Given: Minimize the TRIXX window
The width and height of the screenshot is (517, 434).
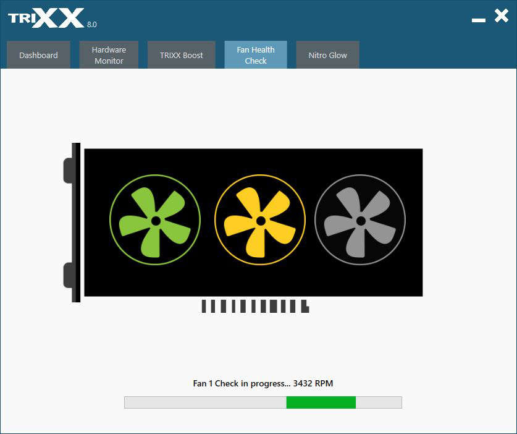Looking at the screenshot, I should (479, 20).
